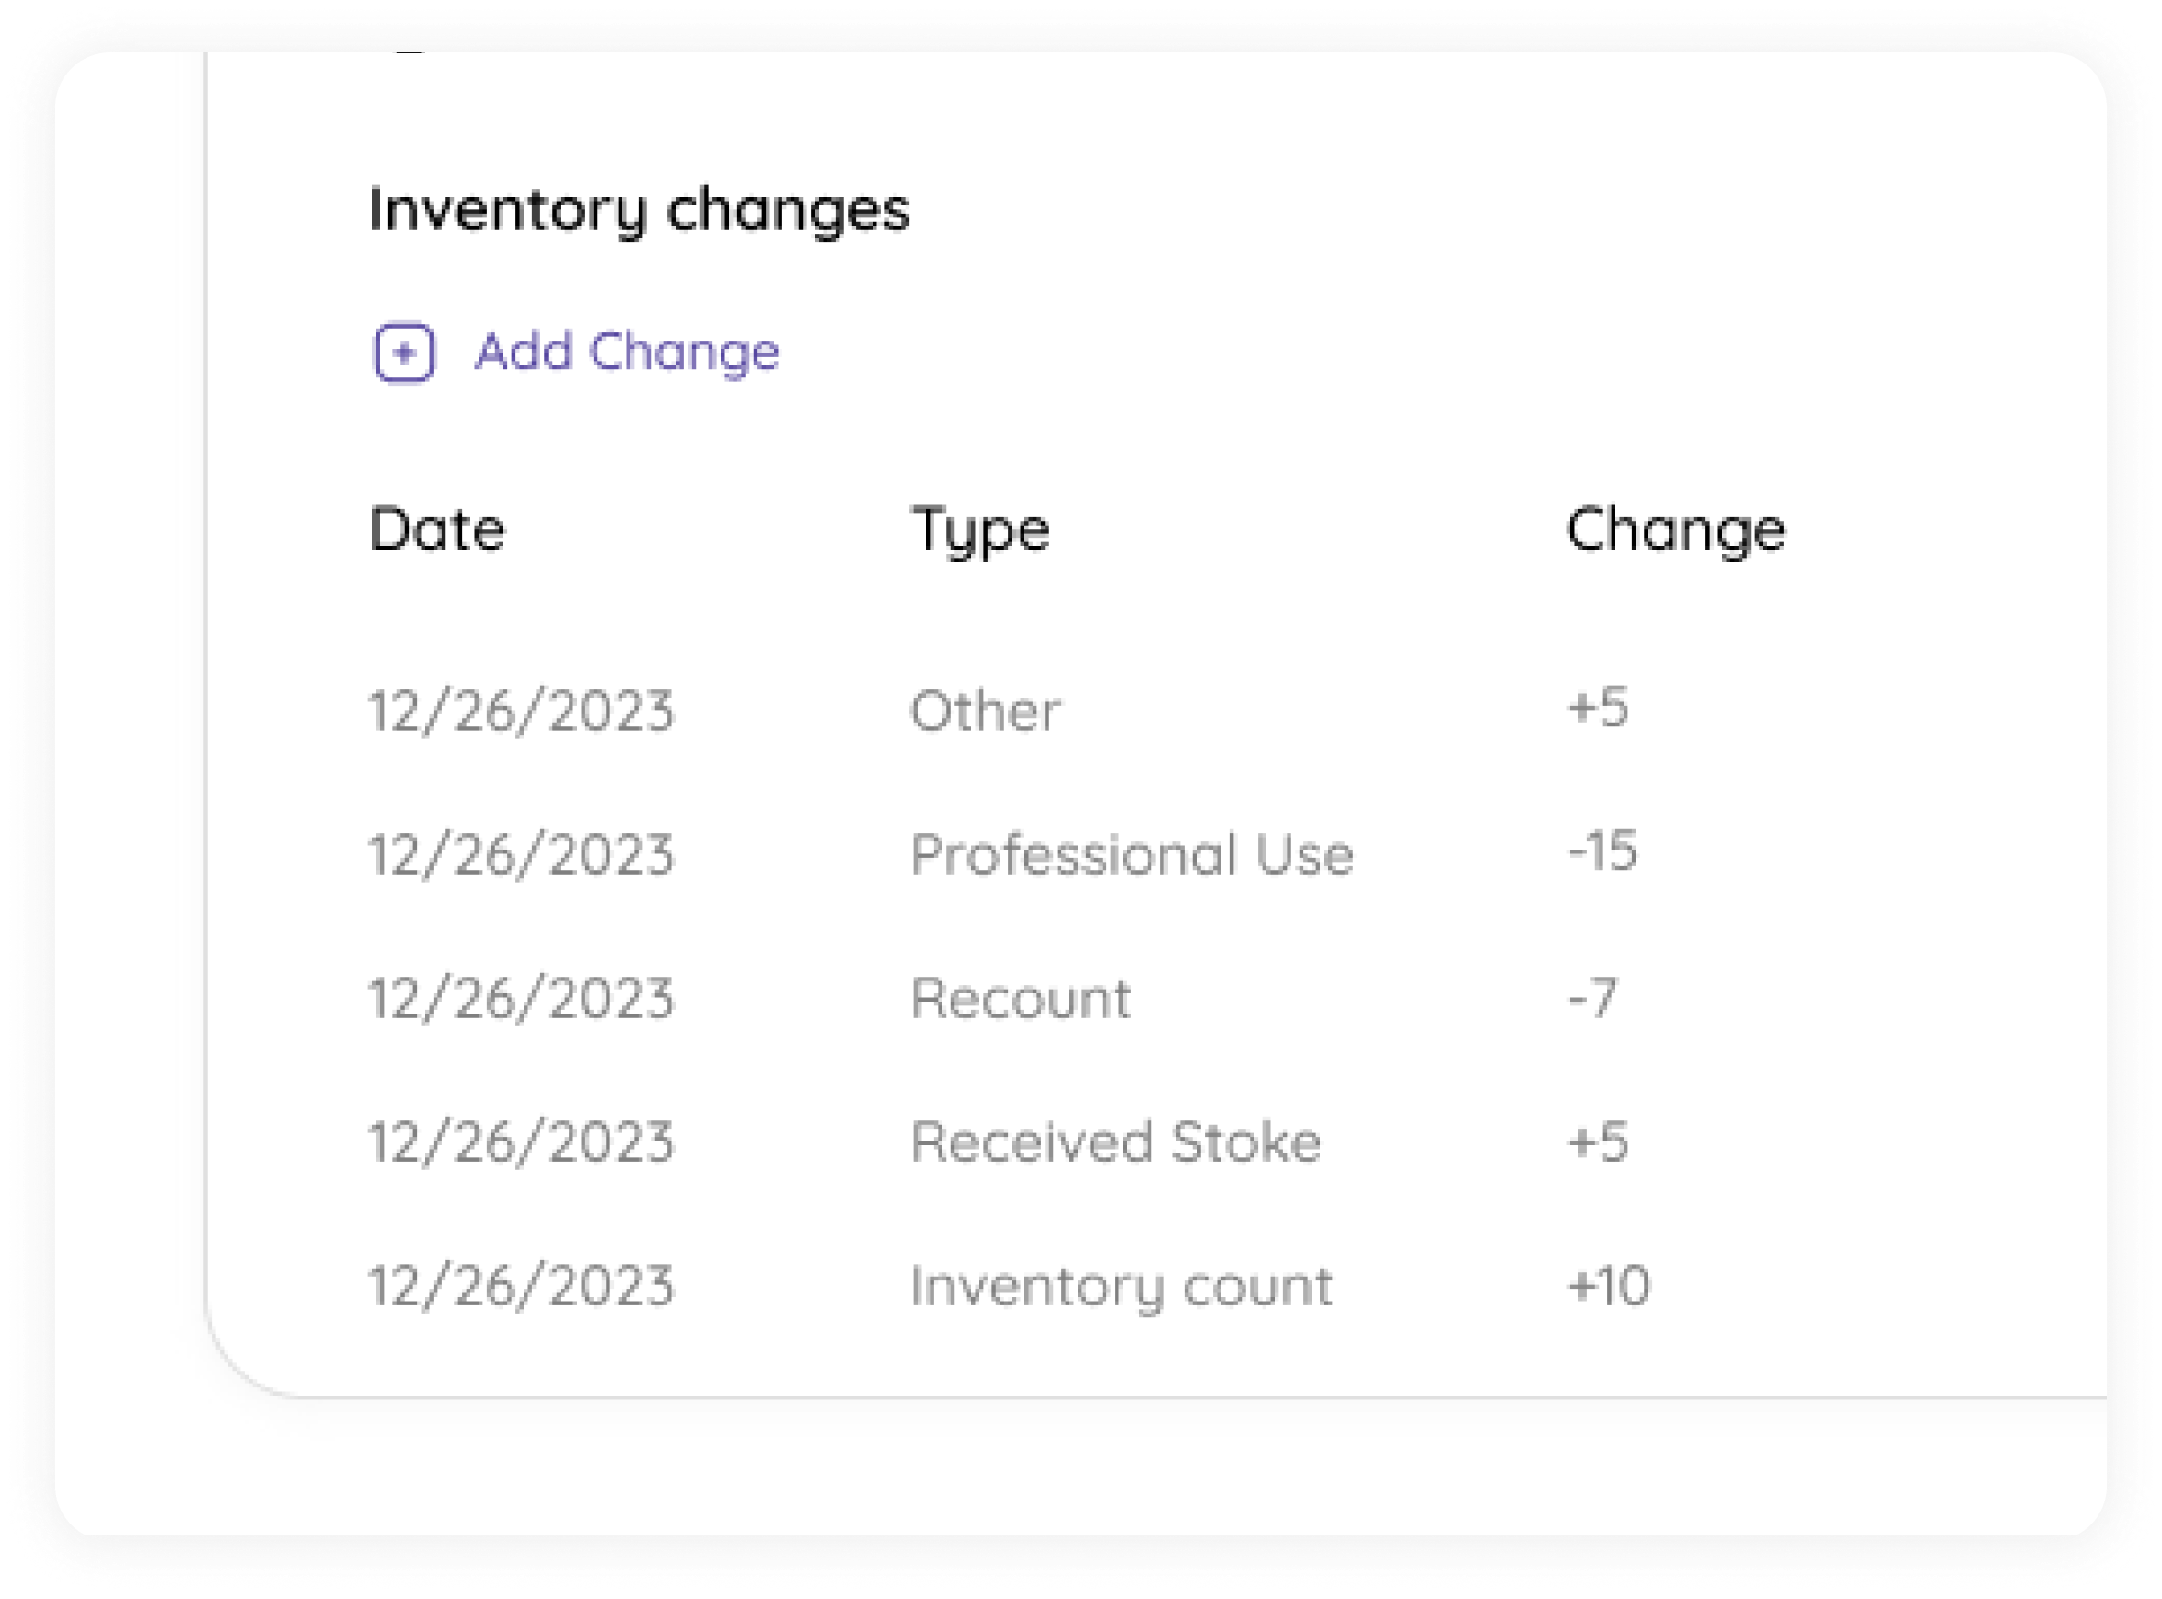Image resolution: width=2162 pixels, height=1599 pixels.
Task: Click the Inventory changes heading
Action: [x=640, y=210]
